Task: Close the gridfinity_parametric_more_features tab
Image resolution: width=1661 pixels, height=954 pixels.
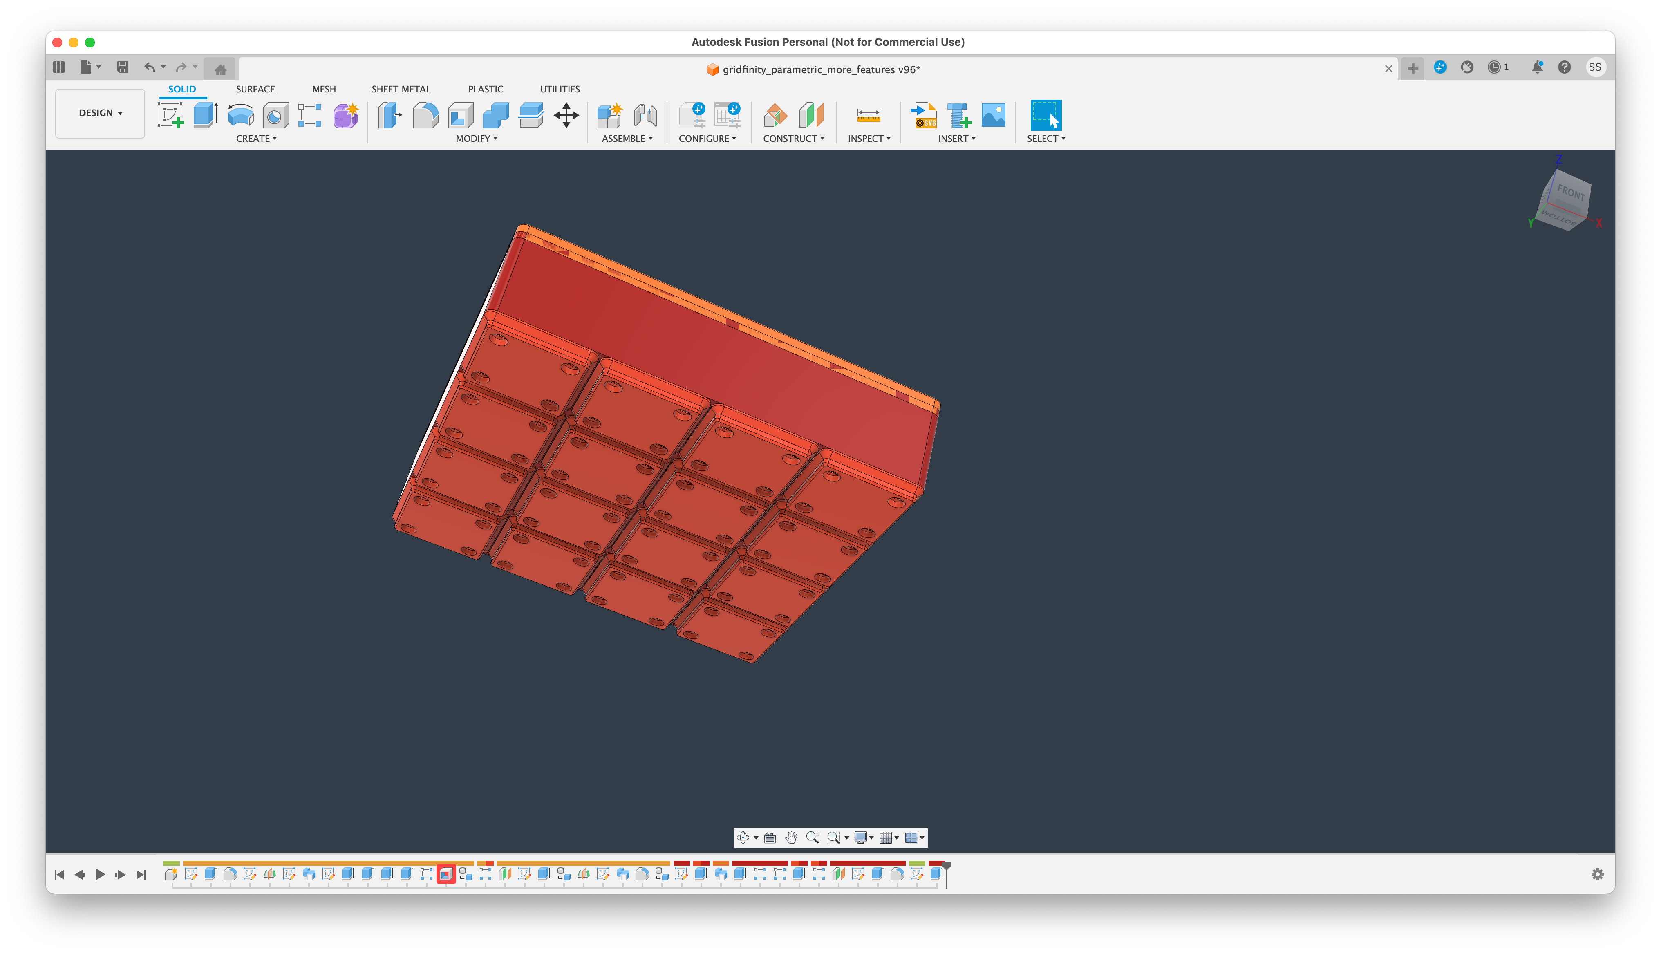Action: tap(1388, 69)
